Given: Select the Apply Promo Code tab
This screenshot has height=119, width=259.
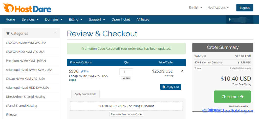Looking at the screenshot, I should 85,94.
